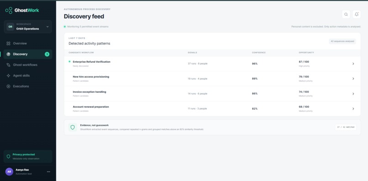Click Monitoring 5 permitted event streams text
This screenshot has height=181, width=368.
88,27
